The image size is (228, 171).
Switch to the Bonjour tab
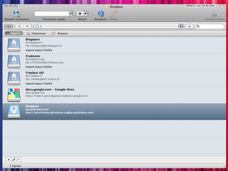60,33
